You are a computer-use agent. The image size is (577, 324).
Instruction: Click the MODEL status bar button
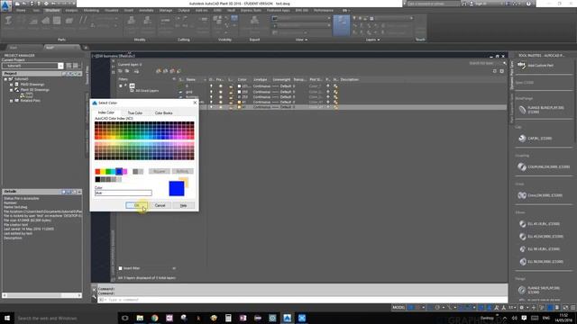(398, 308)
